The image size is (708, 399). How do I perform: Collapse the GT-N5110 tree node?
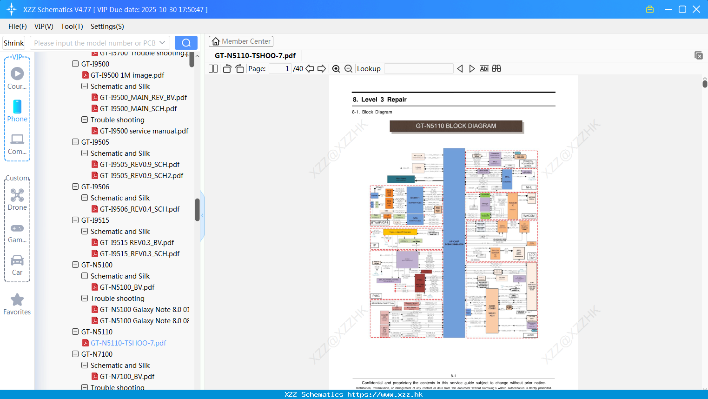(x=75, y=332)
